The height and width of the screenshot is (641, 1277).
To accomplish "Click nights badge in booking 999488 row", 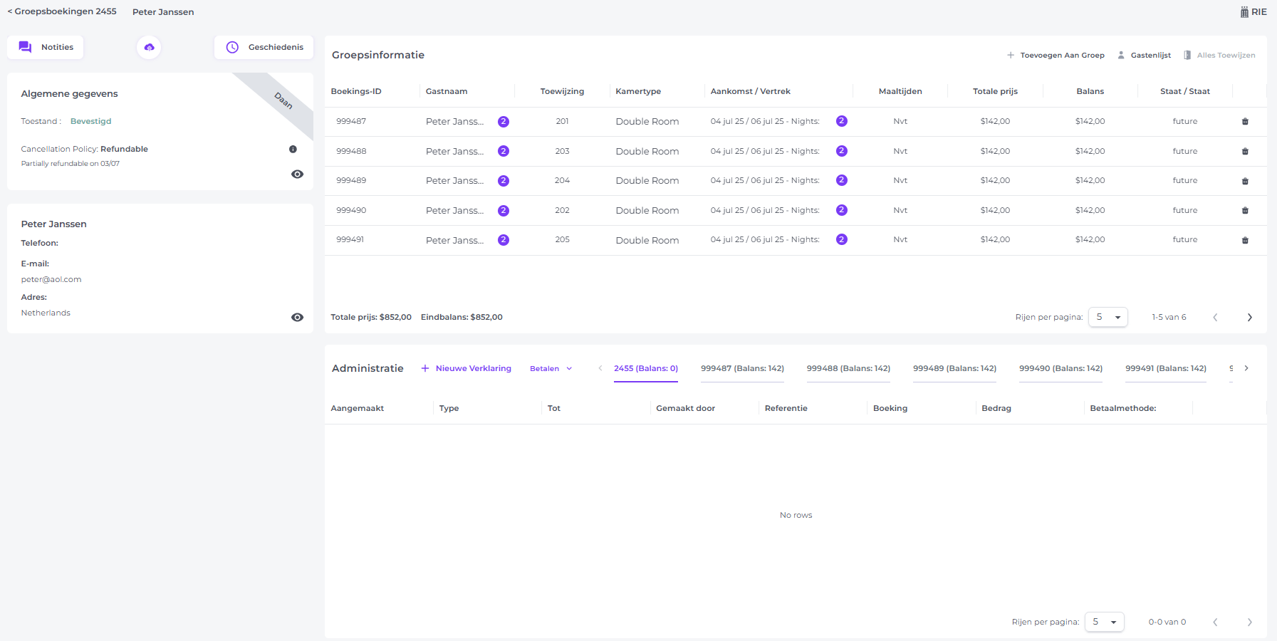I will coord(842,151).
